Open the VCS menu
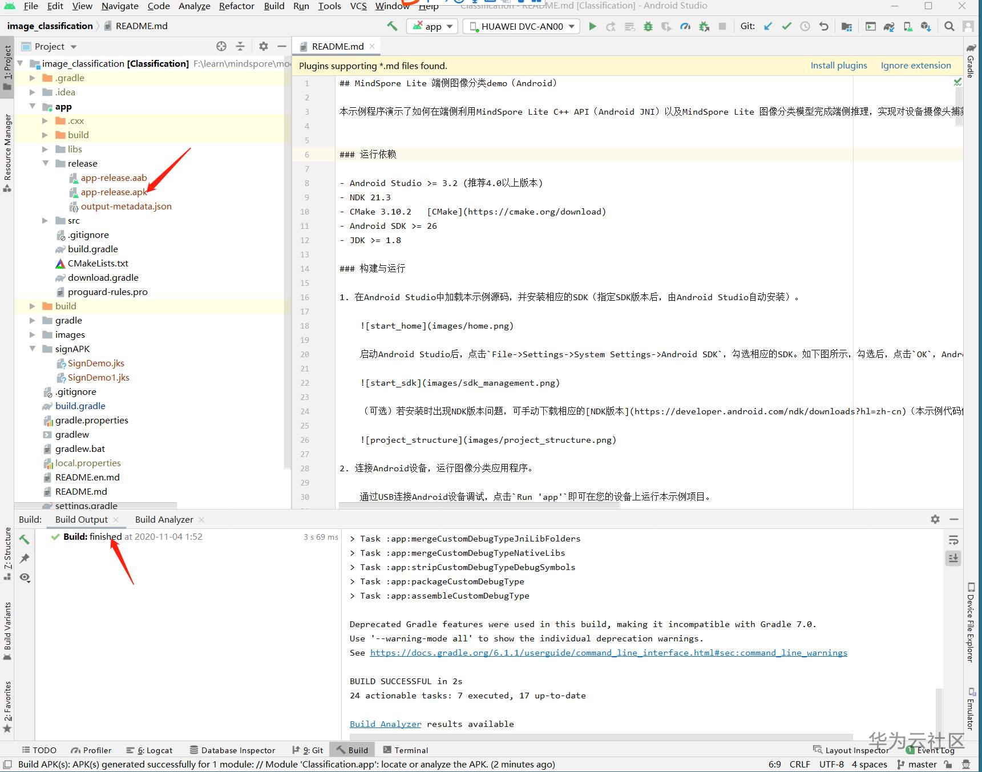982x772 pixels. pos(358,6)
